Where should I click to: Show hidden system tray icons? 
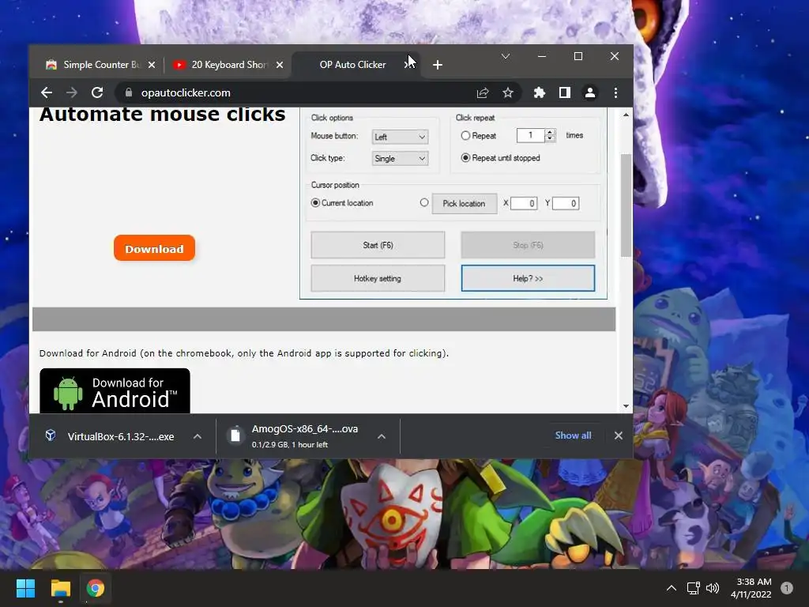[x=672, y=588]
